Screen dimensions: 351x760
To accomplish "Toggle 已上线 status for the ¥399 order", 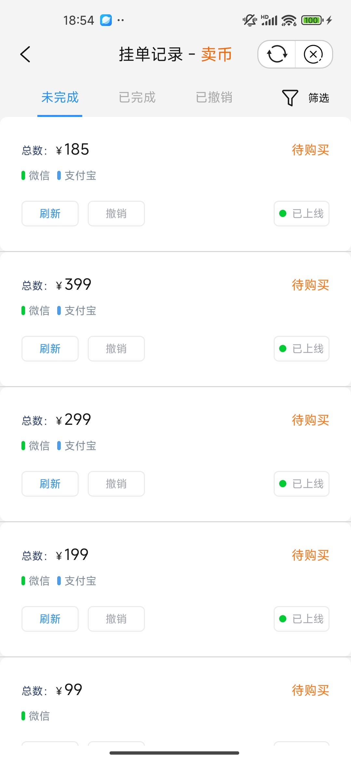I will 302,348.
